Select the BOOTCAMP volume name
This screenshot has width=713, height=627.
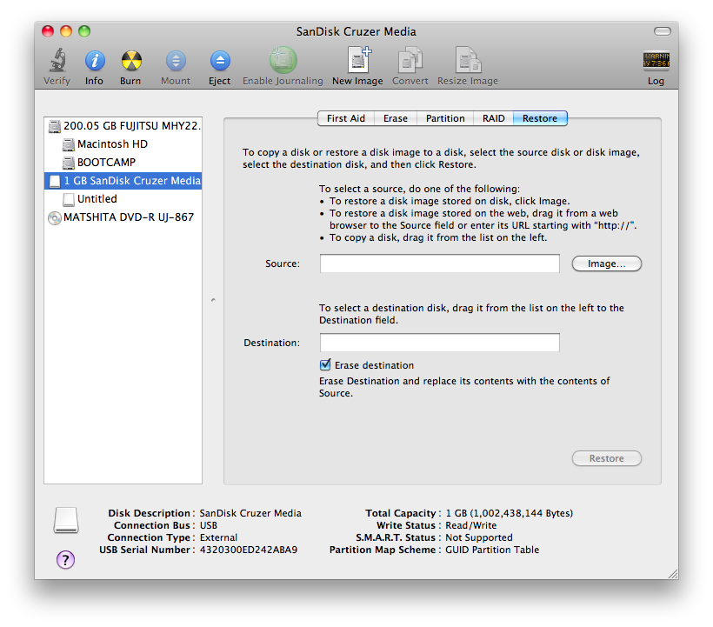click(106, 163)
